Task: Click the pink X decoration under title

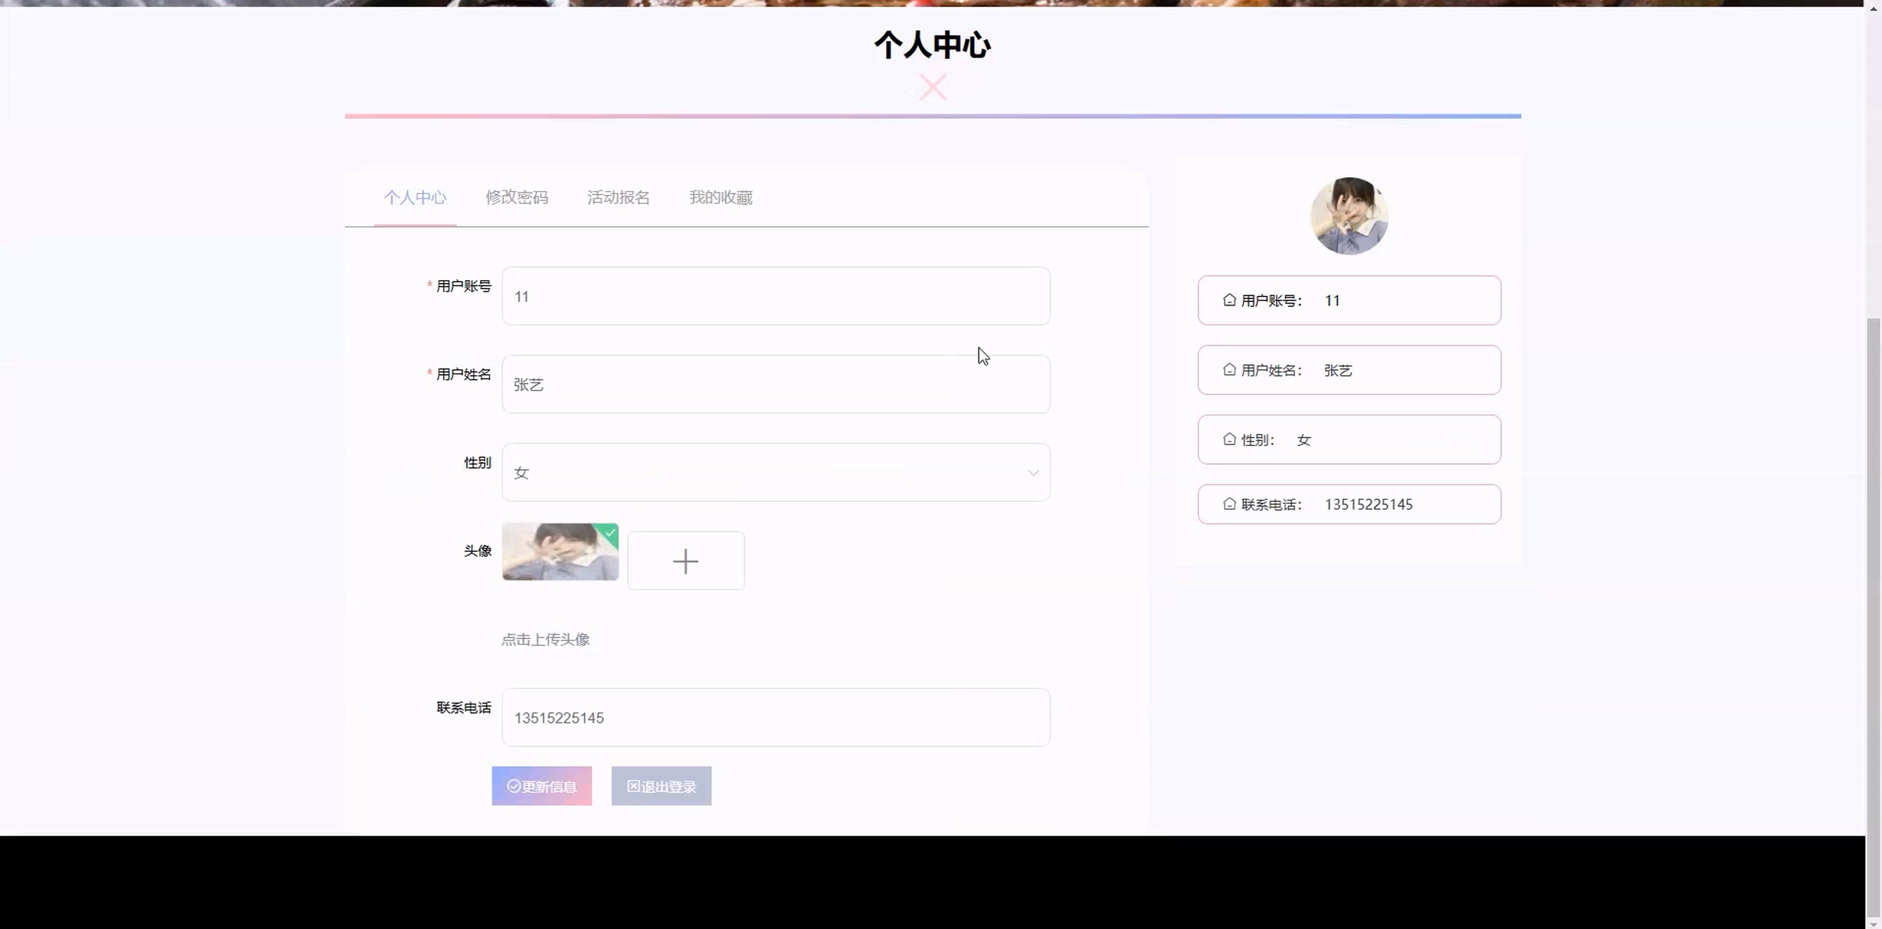Action: [933, 88]
